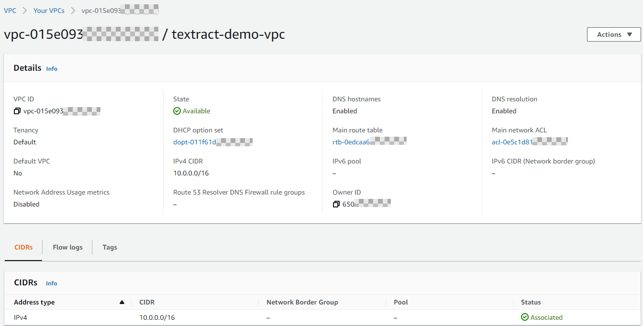
Task: Toggle sorting on the Address type column
Action: 122,302
